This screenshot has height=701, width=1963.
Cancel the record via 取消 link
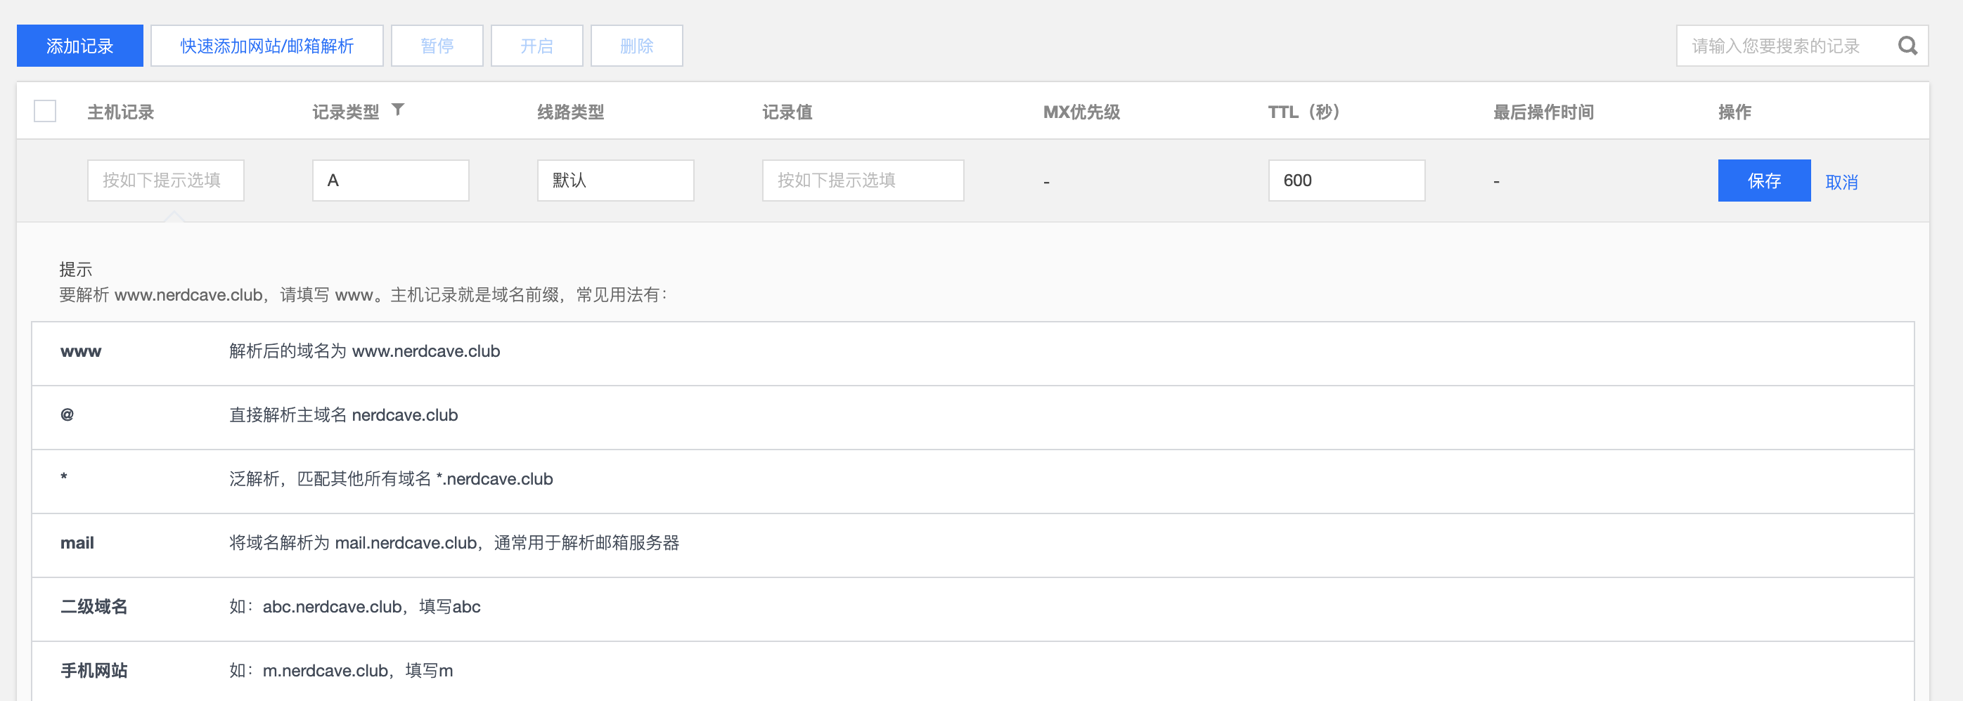1842,182
